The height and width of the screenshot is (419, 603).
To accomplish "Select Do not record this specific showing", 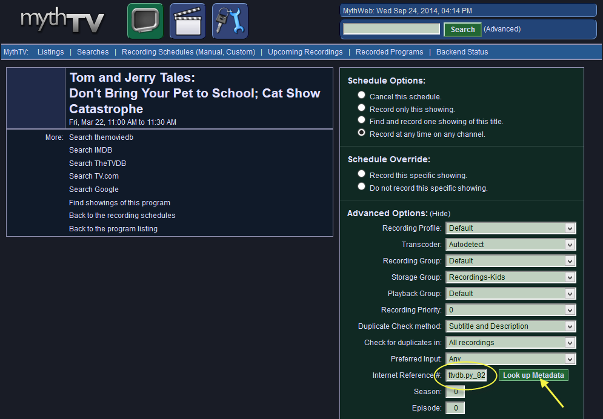I will 361,186.
